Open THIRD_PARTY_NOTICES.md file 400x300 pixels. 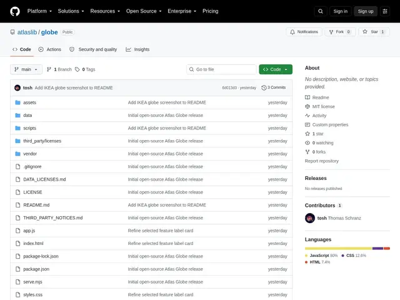tap(52, 218)
